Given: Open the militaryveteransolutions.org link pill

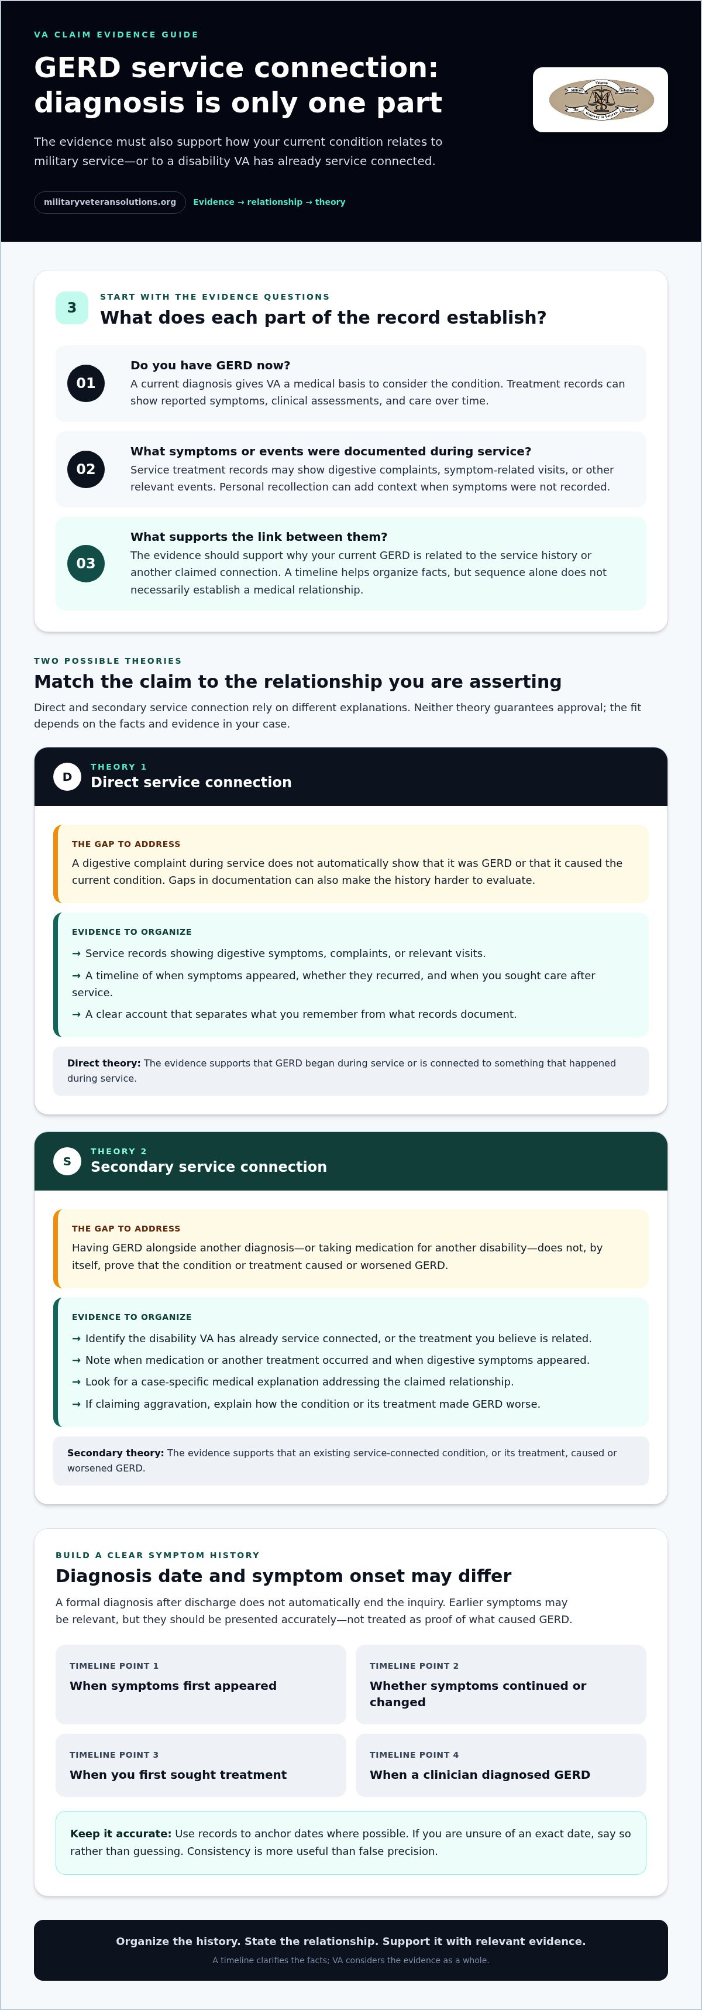Looking at the screenshot, I should pyautogui.click(x=110, y=202).
